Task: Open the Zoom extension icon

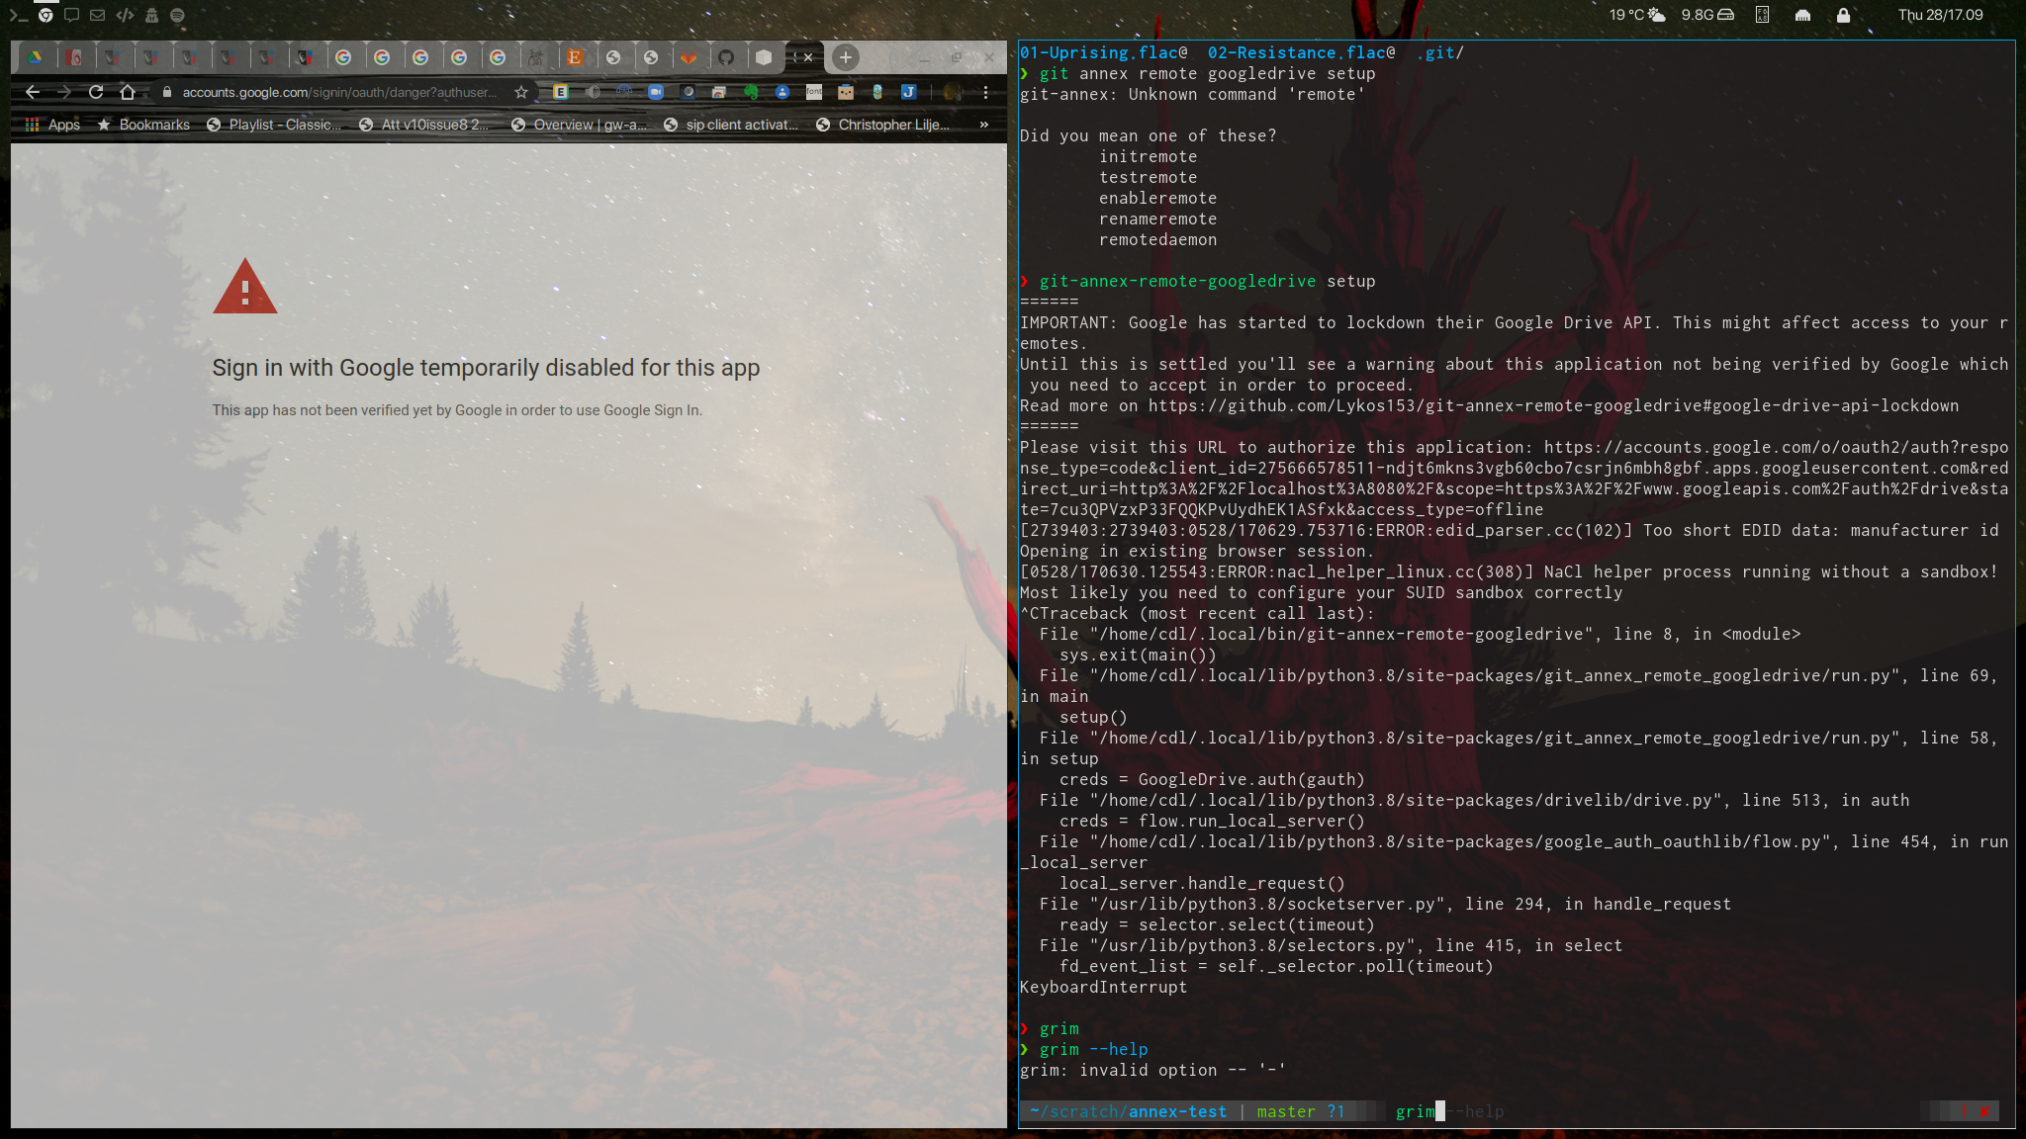Action: click(x=656, y=92)
